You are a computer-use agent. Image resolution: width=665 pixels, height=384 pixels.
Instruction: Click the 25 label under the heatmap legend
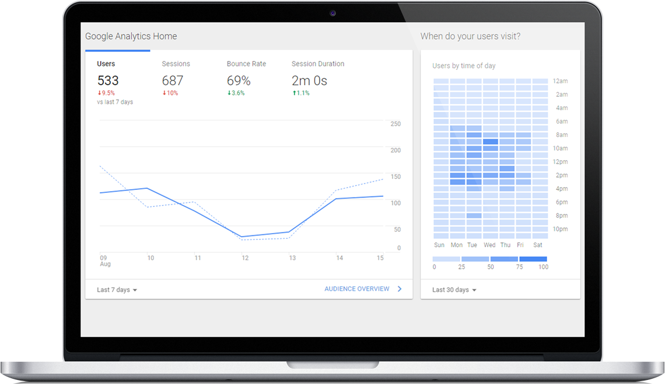[461, 267]
